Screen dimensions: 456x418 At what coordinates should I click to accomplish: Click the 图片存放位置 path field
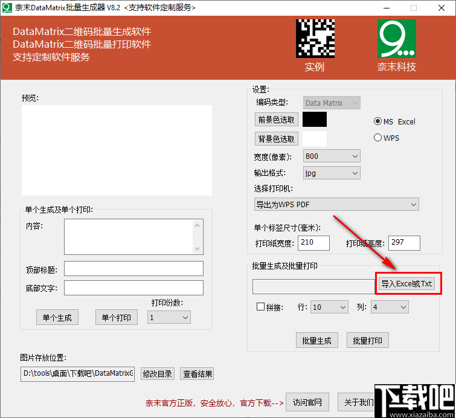click(x=78, y=374)
